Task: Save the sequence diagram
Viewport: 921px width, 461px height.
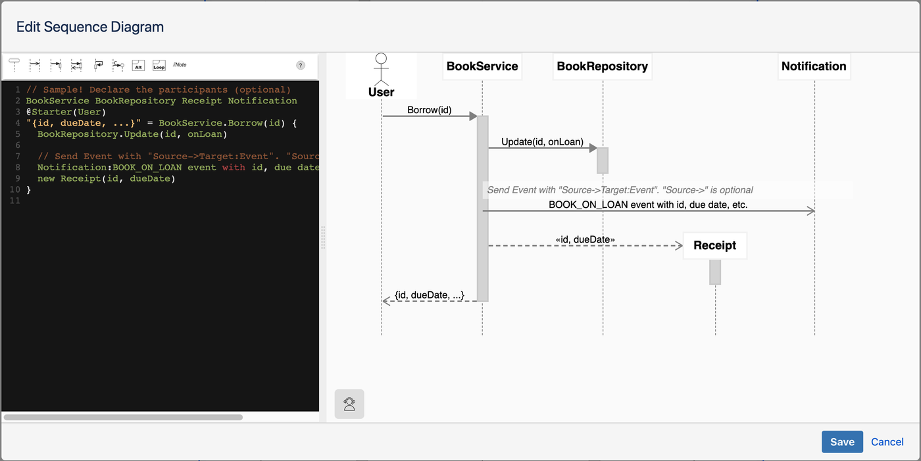Action: pyautogui.click(x=841, y=442)
